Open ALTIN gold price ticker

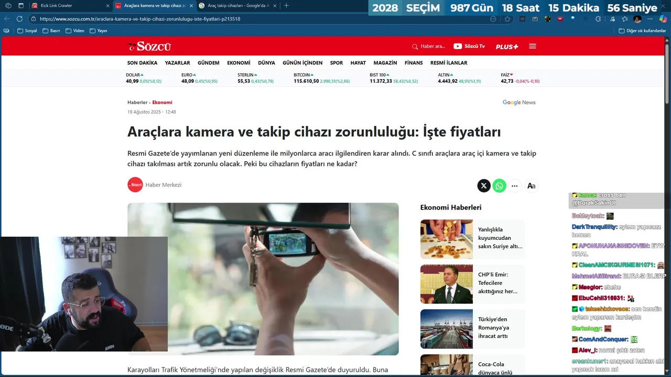(459, 78)
